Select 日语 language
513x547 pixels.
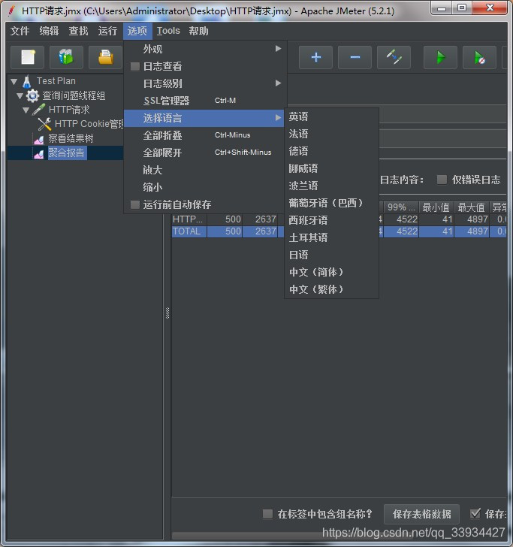tap(331, 255)
